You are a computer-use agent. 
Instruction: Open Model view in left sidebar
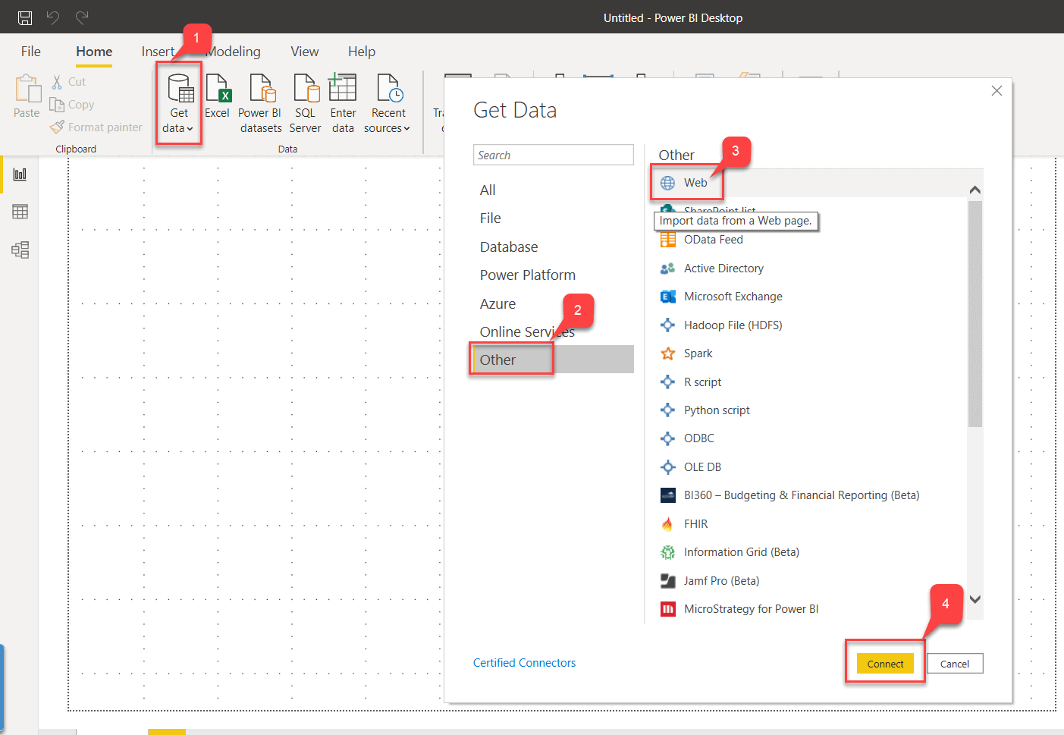point(20,250)
